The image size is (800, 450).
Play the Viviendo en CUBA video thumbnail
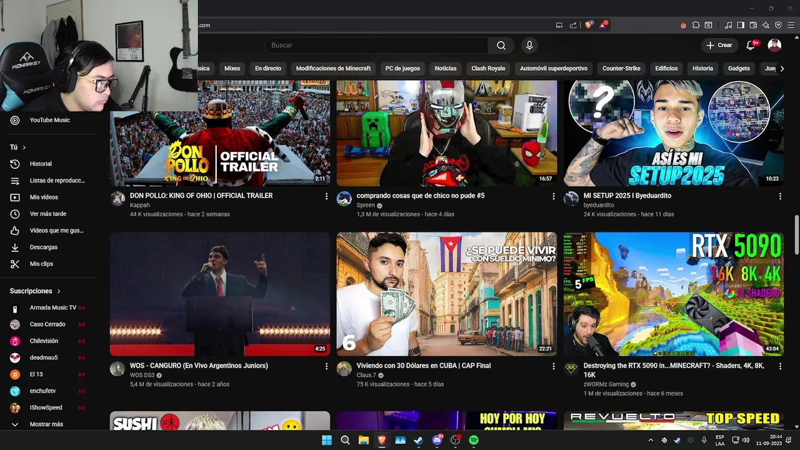coord(447,294)
